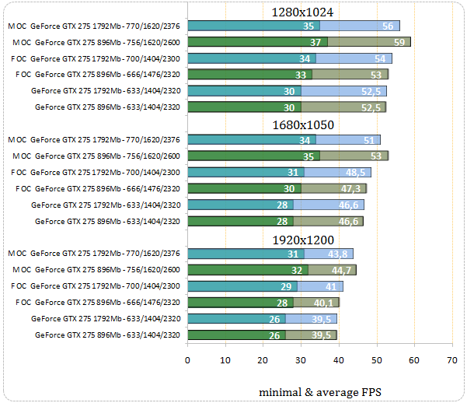Select the minimal value 32 label
Screen dimensions: 467x403
tap(297, 270)
